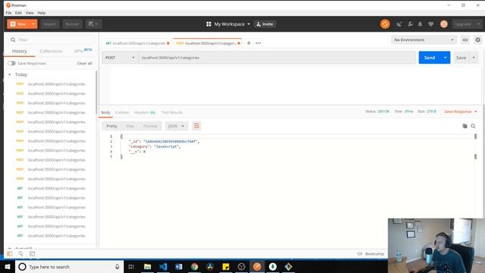Viewport: 485px width, 273px height.
Task: Show the Test Results tab
Action: 172,112
